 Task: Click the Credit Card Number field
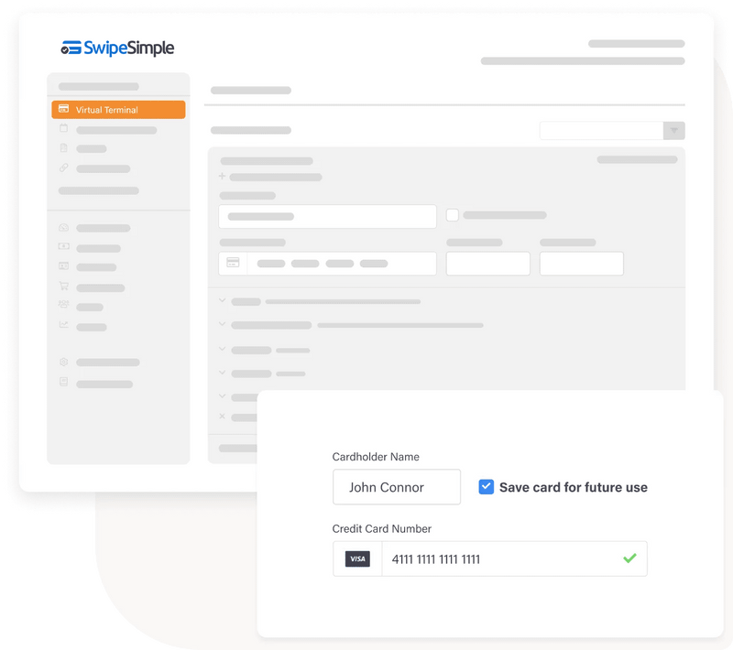pos(490,559)
